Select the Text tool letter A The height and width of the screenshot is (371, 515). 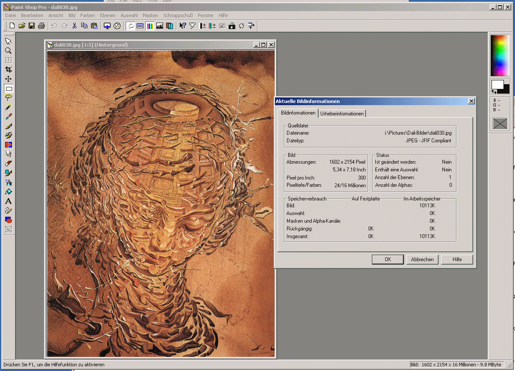point(8,201)
